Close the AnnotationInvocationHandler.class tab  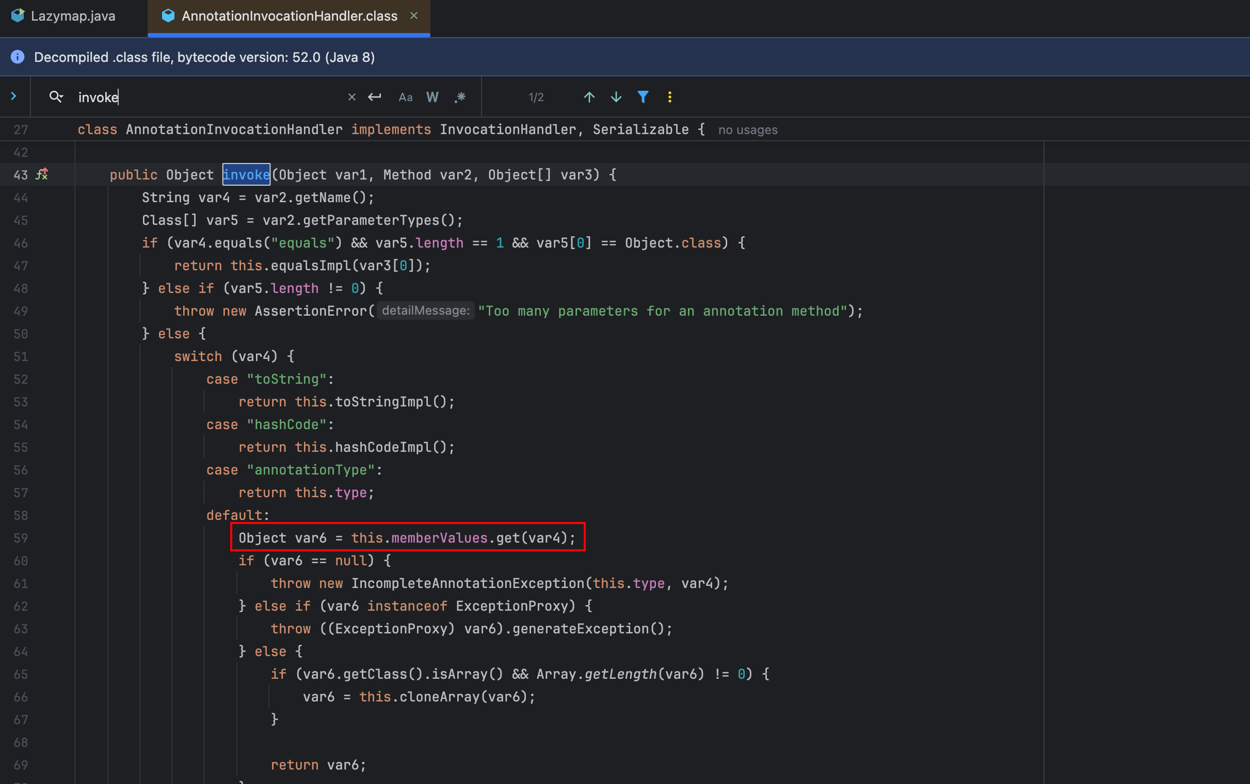click(414, 15)
